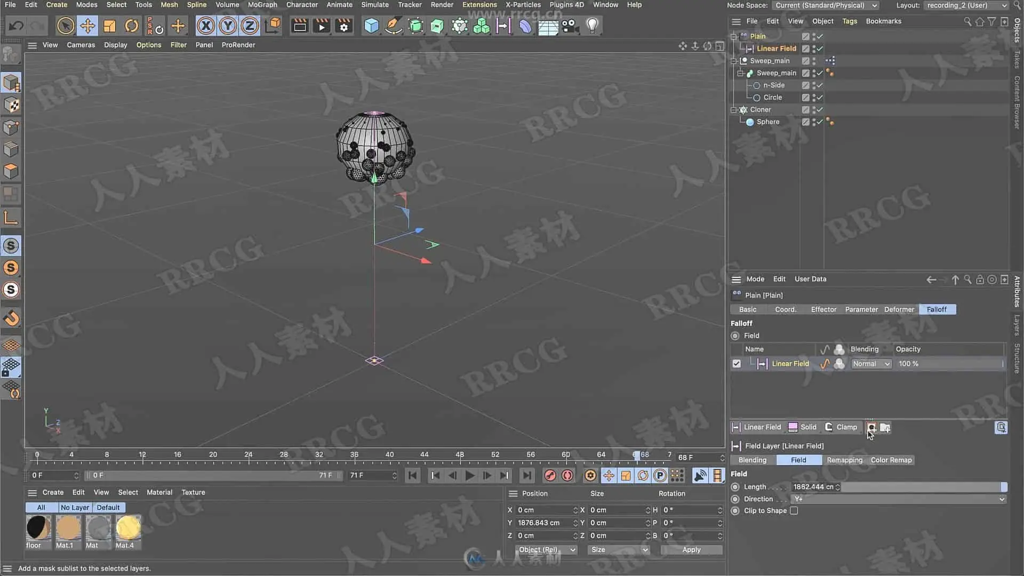The width and height of the screenshot is (1024, 576).
Task: Open the Effector tab
Action: pos(823,309)
